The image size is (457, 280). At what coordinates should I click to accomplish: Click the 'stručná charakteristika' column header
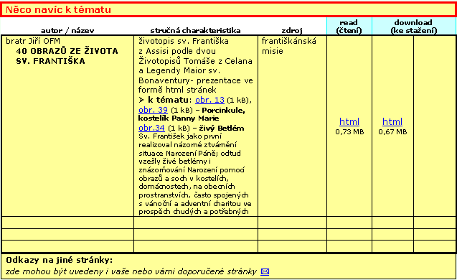tap(195, 31)
